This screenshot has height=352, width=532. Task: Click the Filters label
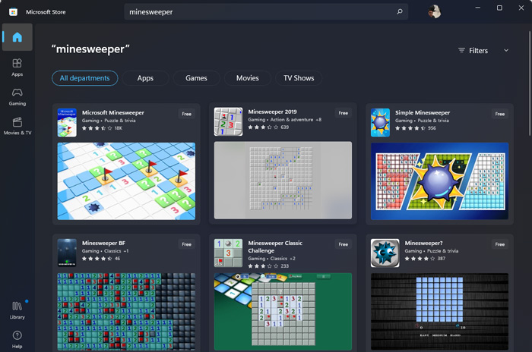tap(478, 51)
